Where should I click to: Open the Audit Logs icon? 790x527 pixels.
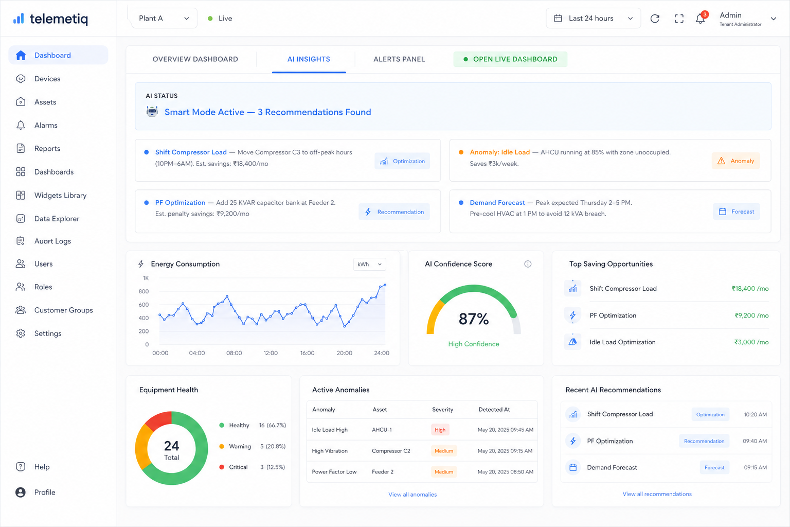(21, 241)
